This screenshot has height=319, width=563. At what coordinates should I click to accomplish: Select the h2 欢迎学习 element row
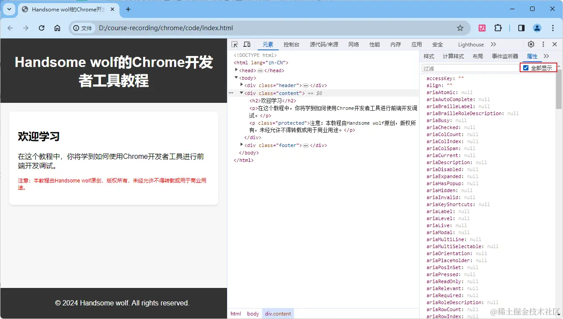273,101
